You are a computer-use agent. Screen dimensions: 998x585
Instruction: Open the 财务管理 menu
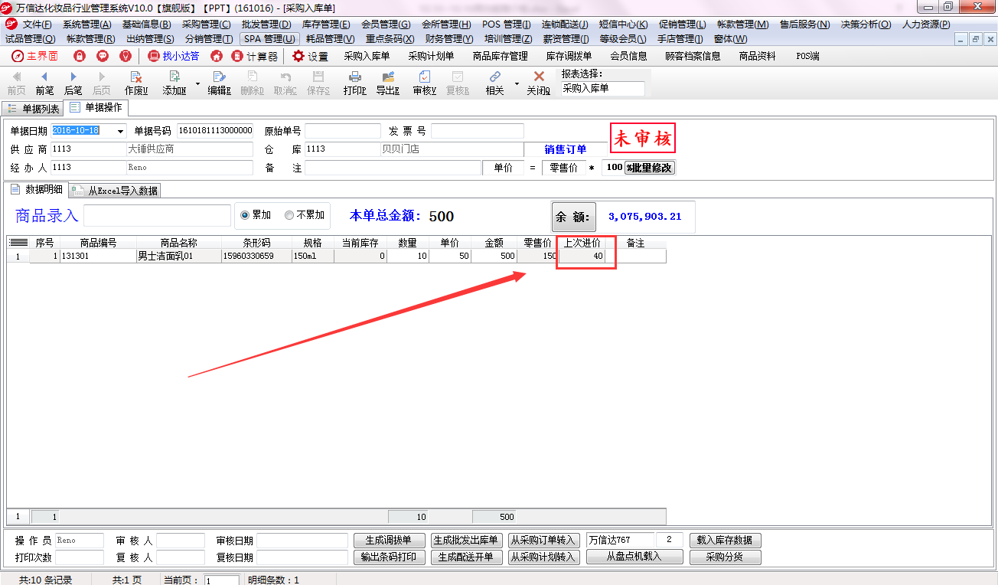448,38
